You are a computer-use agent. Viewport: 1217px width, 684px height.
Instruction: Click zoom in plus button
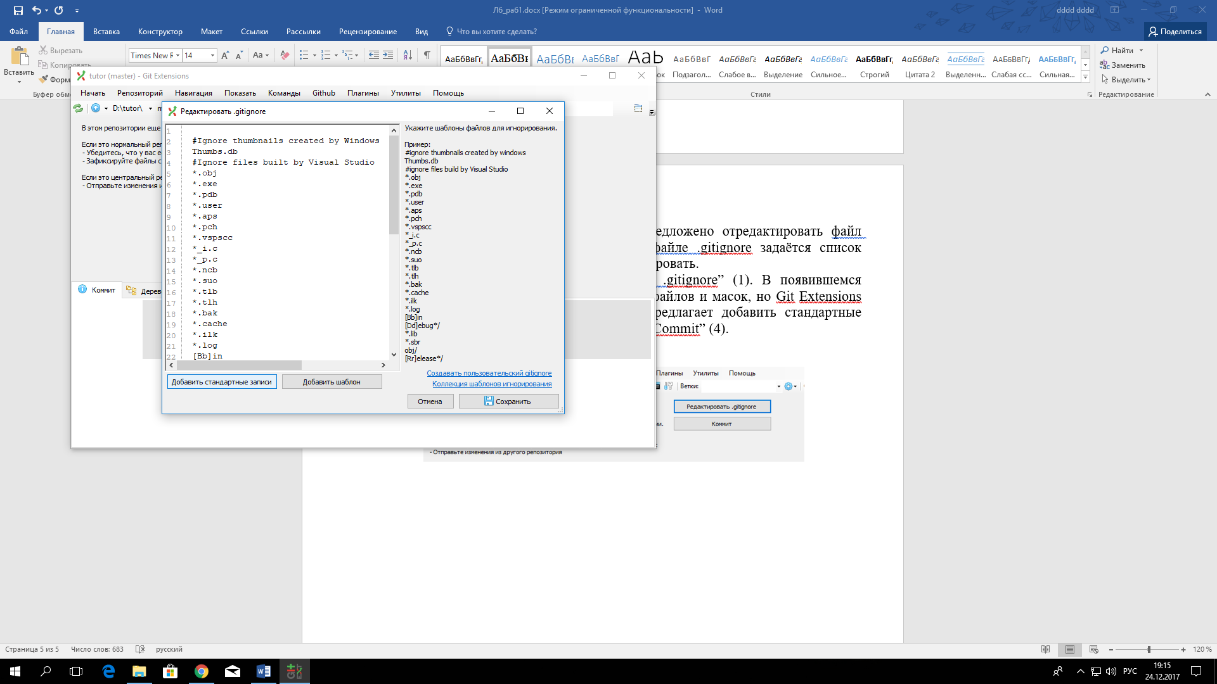pyautogui.click(x=1183, y=650)
